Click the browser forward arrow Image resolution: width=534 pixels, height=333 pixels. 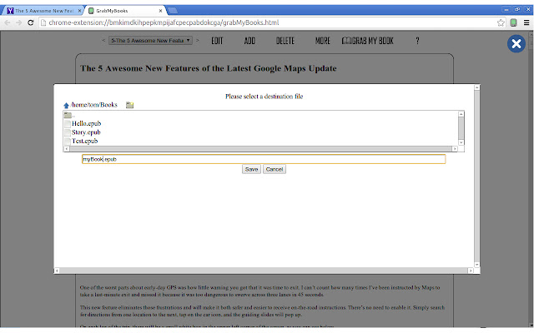click(18, 22)
